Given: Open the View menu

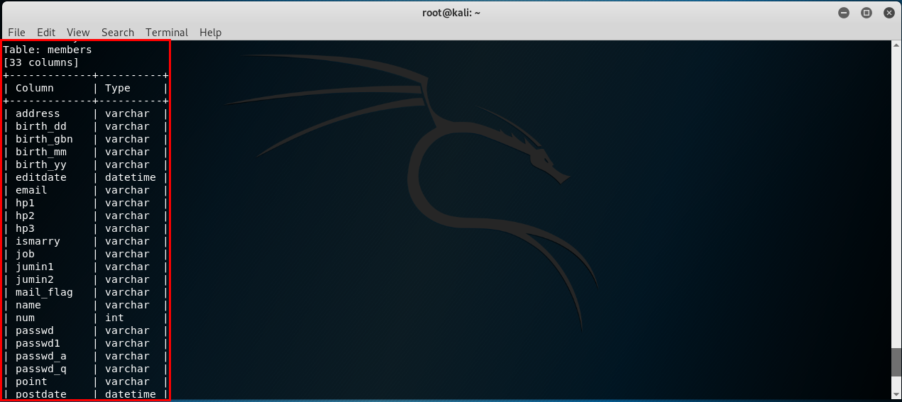Looking at the screenshot, I should [x=78, y=33].
